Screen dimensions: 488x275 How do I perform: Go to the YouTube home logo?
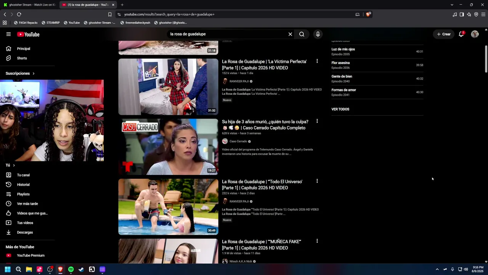[28, 34]
